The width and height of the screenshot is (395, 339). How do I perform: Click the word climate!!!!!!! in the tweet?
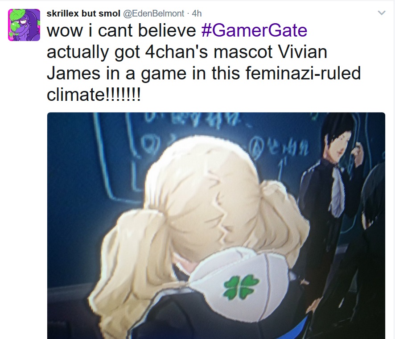click(x=94, y=95)
